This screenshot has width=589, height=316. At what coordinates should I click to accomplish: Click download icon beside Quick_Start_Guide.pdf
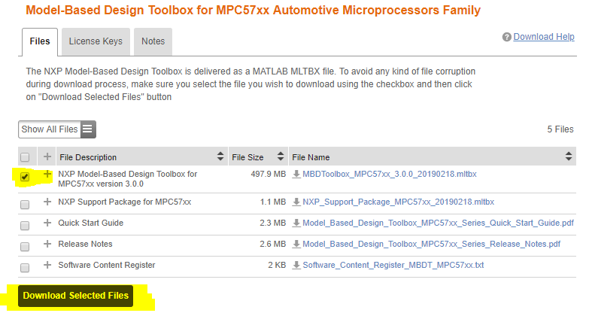296,223
